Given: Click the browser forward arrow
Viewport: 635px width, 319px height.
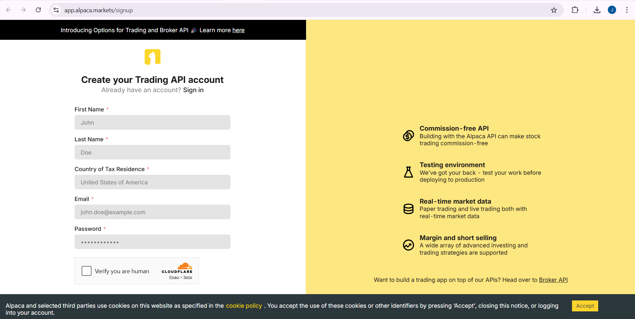Looking at the screenshot, I should point(23,10).
